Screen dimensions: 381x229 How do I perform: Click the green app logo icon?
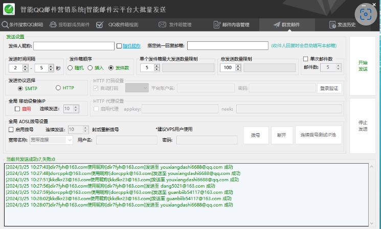point(9,9)
